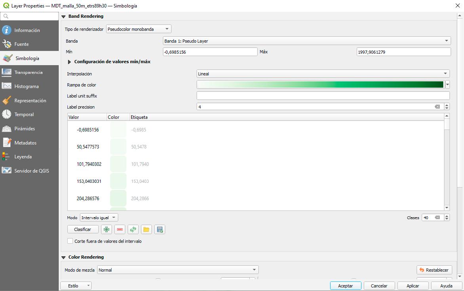Image resolution: width=464 pixels, height=291 pixels.
Task: Toggle Corte fuera de valores del intervalo checkbox
Action: point(70,241)
